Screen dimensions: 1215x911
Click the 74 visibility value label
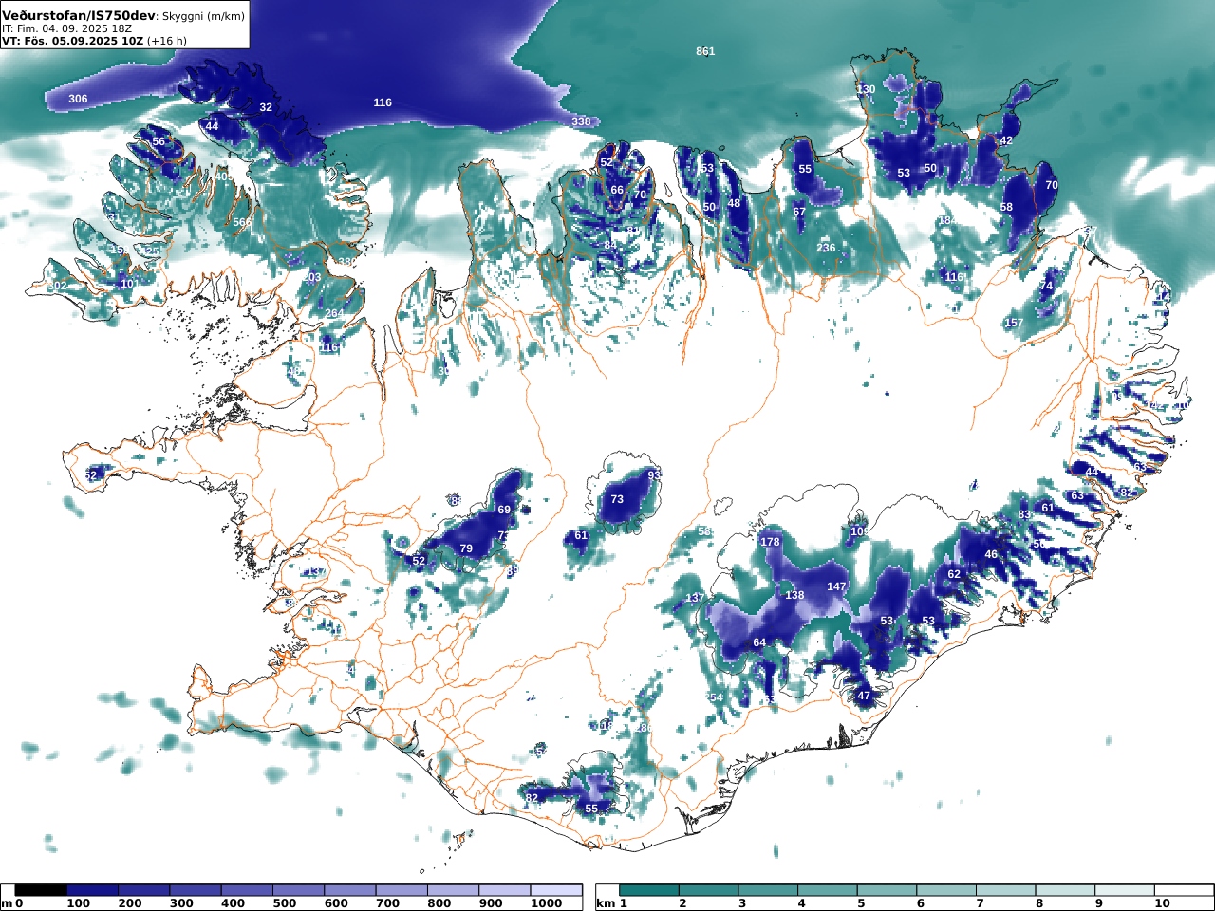click(x=1046, y=286)
